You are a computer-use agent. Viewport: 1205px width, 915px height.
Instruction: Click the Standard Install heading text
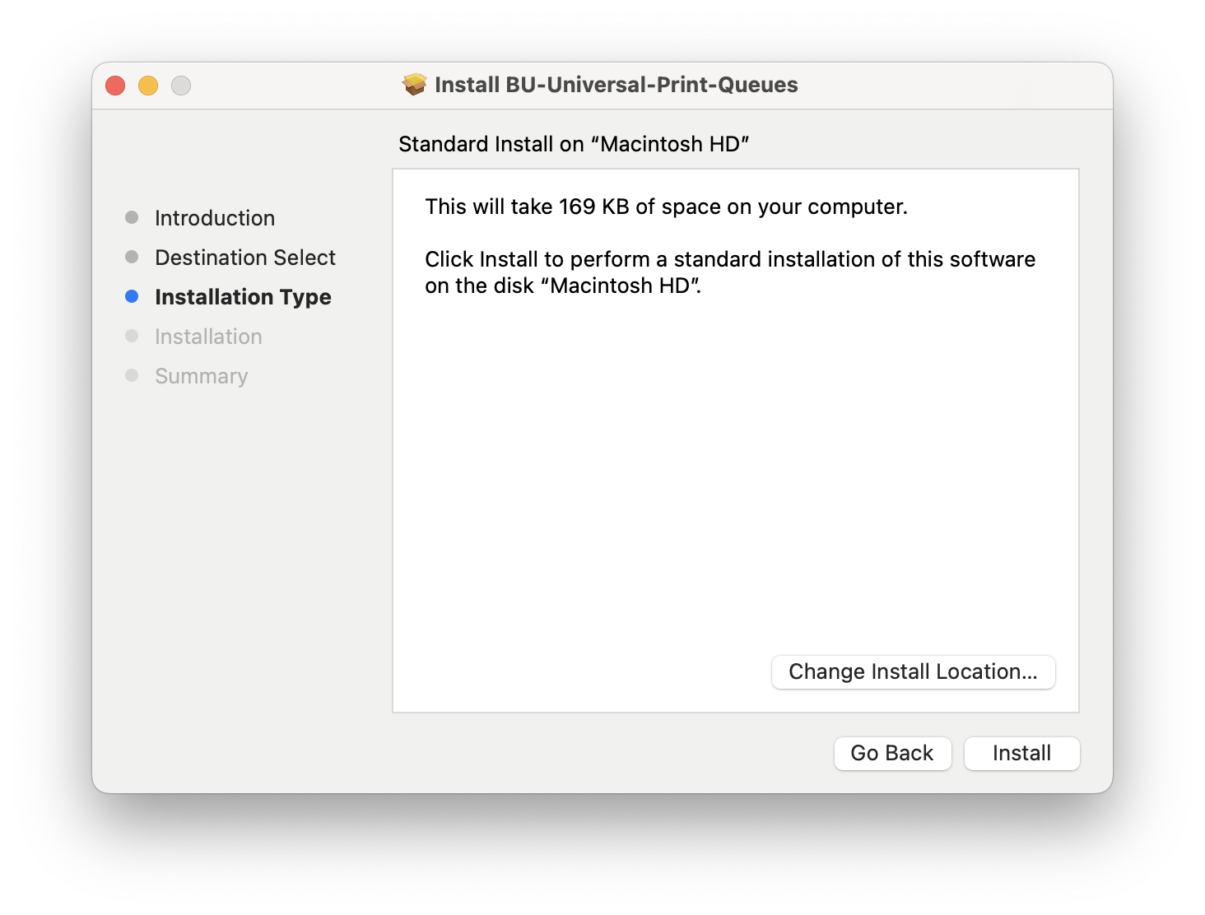[574, 143]
